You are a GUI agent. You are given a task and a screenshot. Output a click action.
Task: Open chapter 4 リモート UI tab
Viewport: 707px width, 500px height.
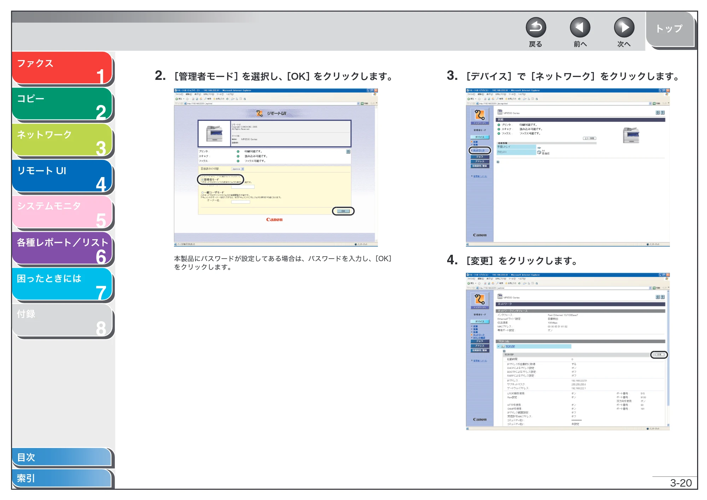[x=62, y=176]
